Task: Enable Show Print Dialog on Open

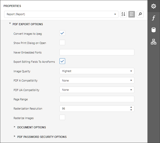Action: coord(62,42)
